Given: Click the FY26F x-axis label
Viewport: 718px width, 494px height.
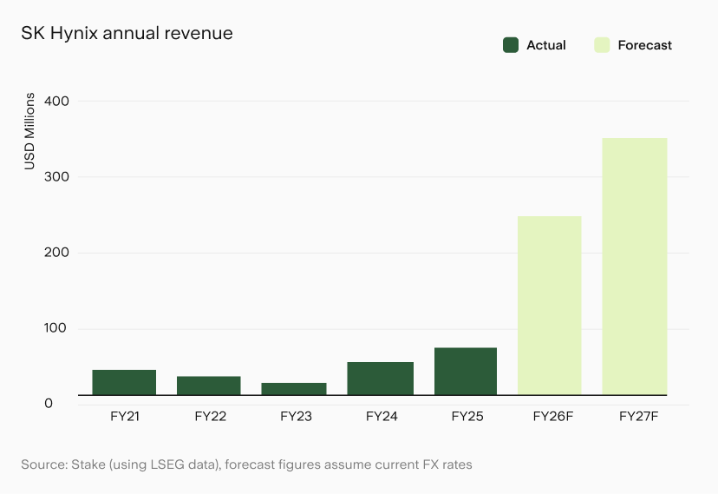Looking at the screenshot, I should [x=552, y=416].
